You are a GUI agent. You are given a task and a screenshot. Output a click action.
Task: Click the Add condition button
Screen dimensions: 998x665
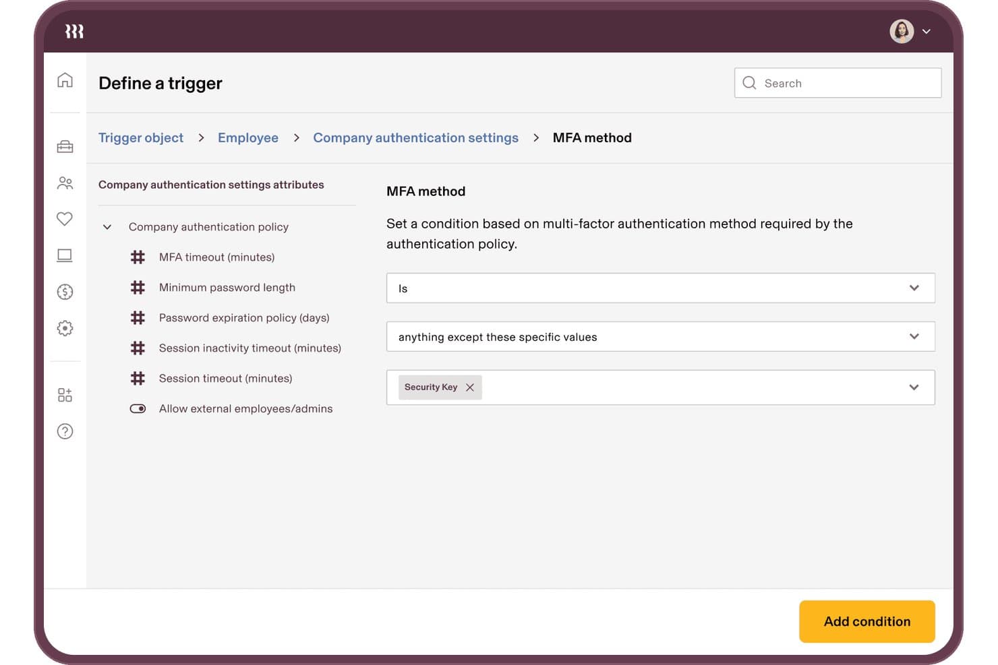point(867,621)
